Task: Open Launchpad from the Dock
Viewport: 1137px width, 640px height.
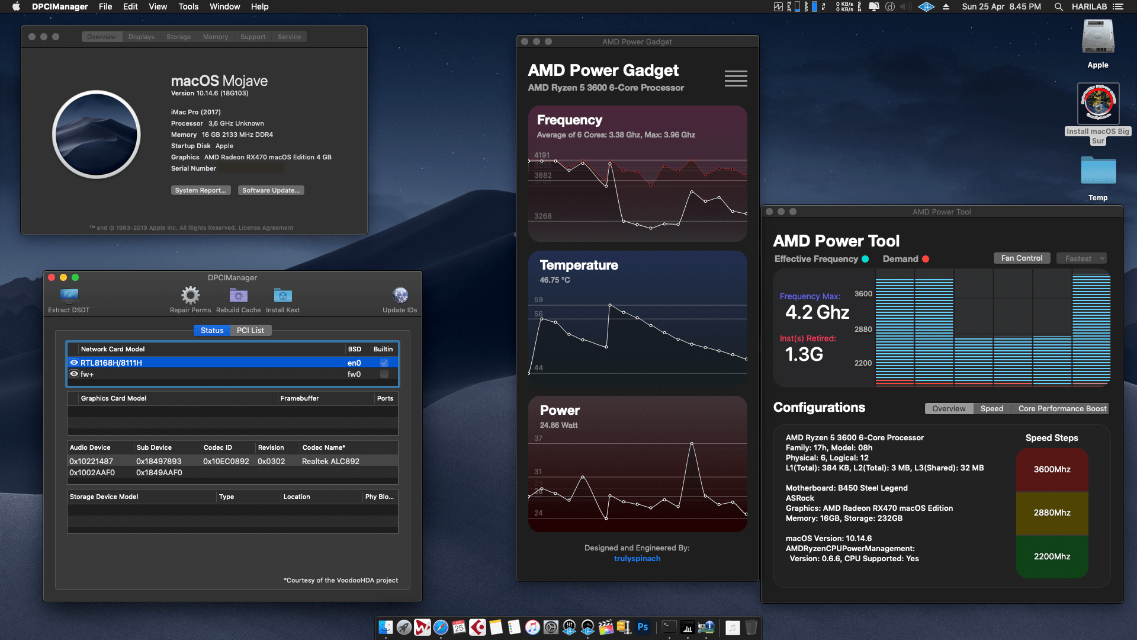Action: coord(404,627)
